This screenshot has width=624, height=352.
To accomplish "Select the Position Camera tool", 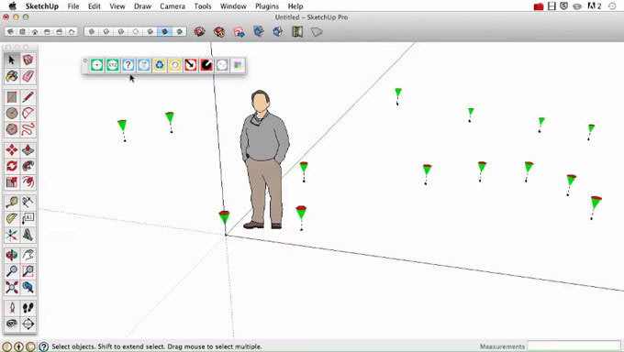I will [12, 308].
